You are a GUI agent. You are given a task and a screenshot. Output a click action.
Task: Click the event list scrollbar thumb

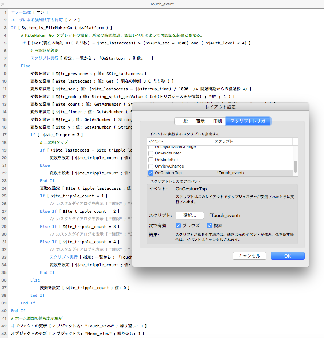(x=296, y=166)
